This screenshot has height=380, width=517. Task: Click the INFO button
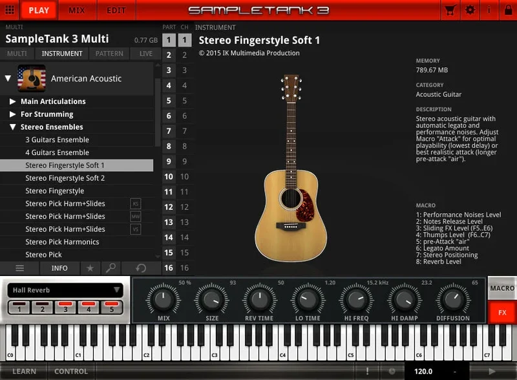(x=59, y=268)
